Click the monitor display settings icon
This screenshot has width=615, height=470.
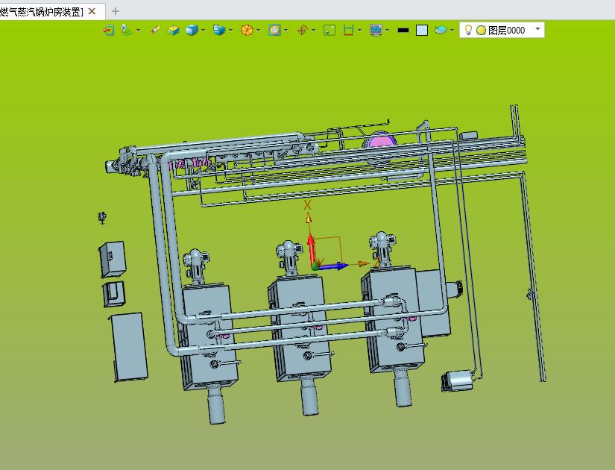pyautogui.click(x=376, y=31)
